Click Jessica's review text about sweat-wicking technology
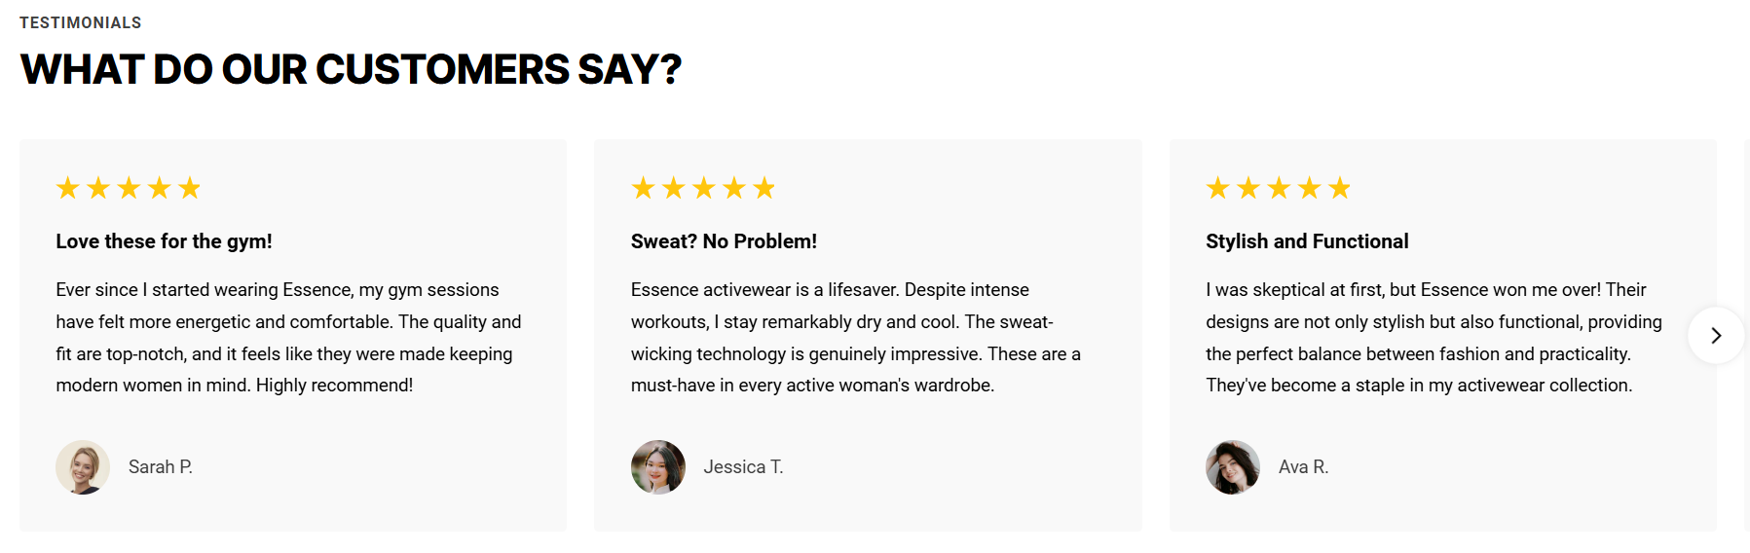Viewport: 1750px width, 553px height. [855, 338]
